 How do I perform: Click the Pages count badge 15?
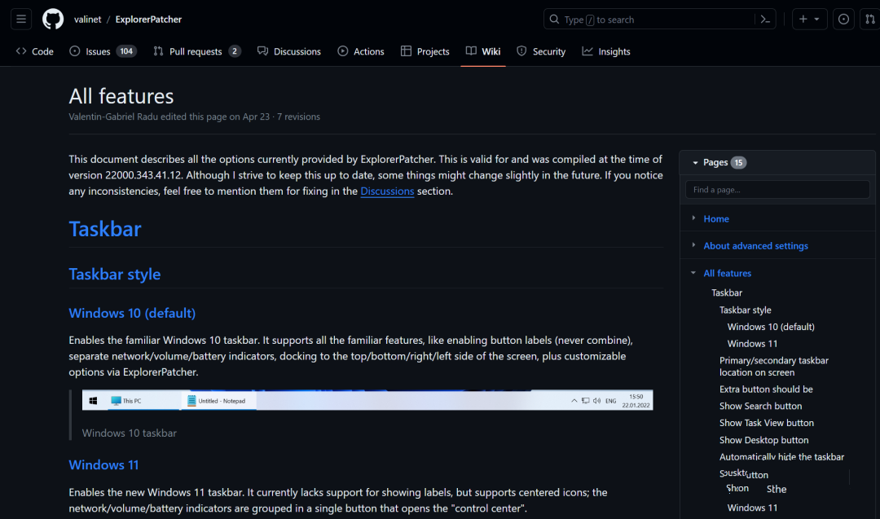coord(738,163)
